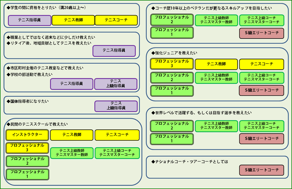Click テニスコーチ under 強化ジュニアを教えたい

click(x=262, y=64)
